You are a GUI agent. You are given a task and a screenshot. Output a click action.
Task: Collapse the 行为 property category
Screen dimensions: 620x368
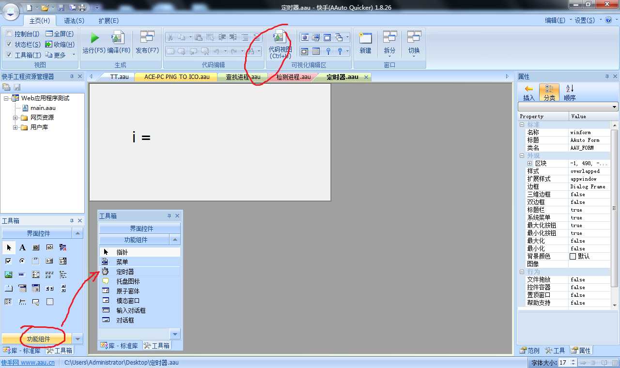click(522, 272)
